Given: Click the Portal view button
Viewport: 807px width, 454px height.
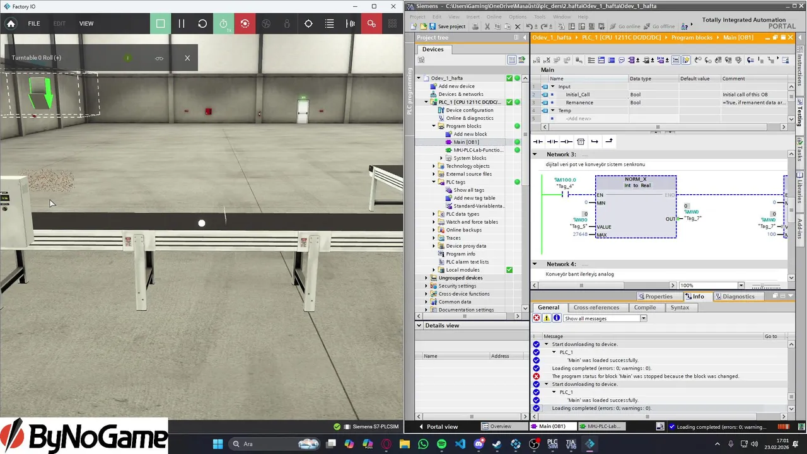Looking at the screenshot, I should click(x=439, y=427).
